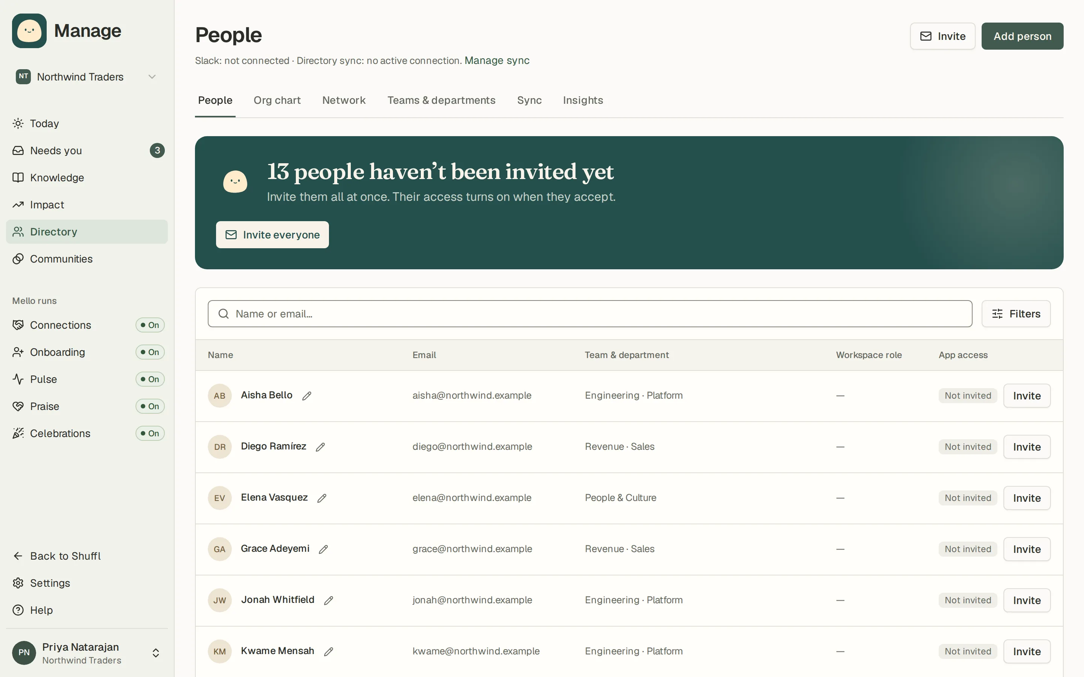Click Invite everyone in the banner
The width and height of the screenshot is (1084, 677).
tap(273, 235)
